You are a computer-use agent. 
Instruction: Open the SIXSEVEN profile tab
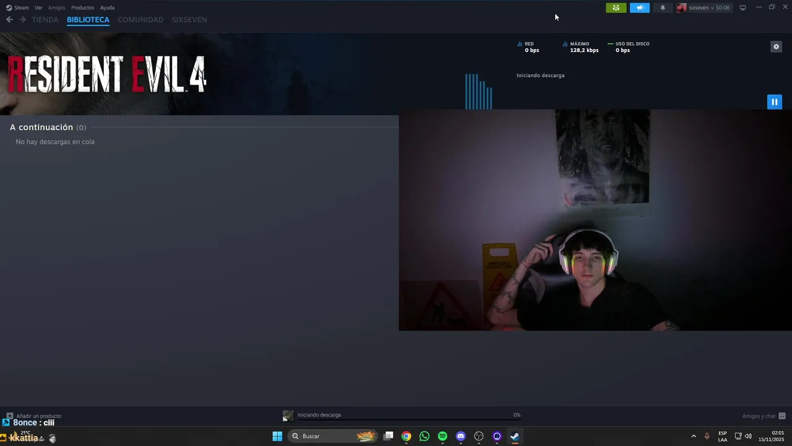tap(189, 20)
